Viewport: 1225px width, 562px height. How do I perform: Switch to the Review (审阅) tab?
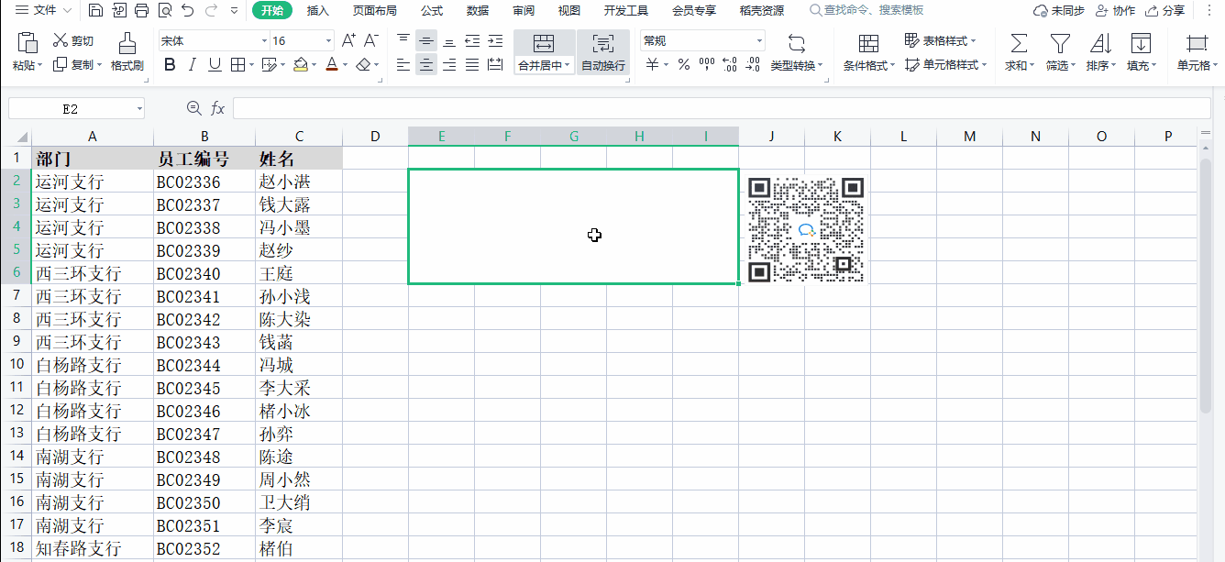tap(524, 11)
